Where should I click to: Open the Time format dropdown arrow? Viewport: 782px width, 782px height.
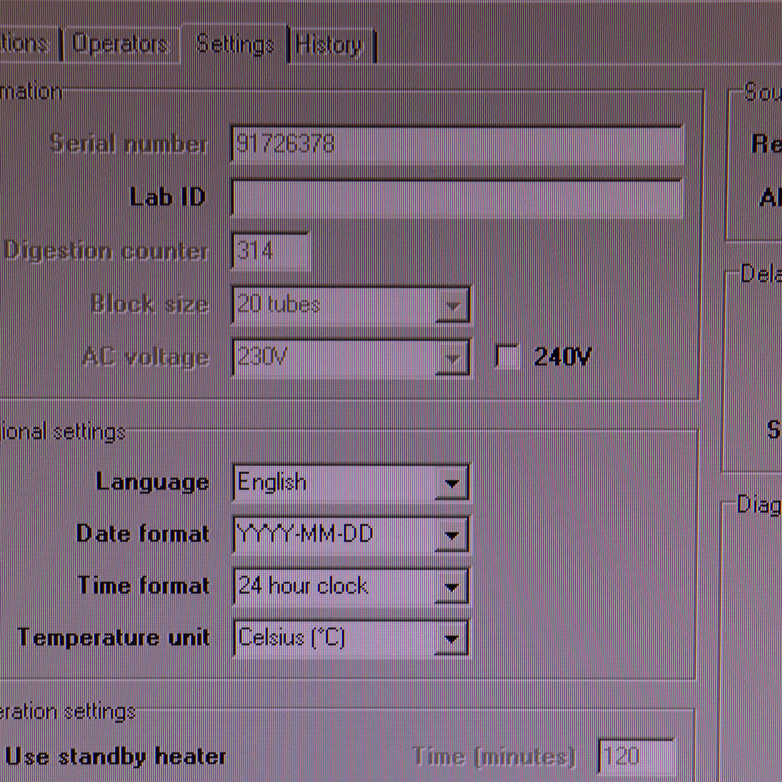click(452, 587)
